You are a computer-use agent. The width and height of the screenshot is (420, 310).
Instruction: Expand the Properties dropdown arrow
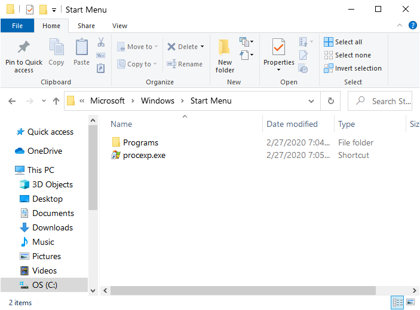[x=278, y=70]
